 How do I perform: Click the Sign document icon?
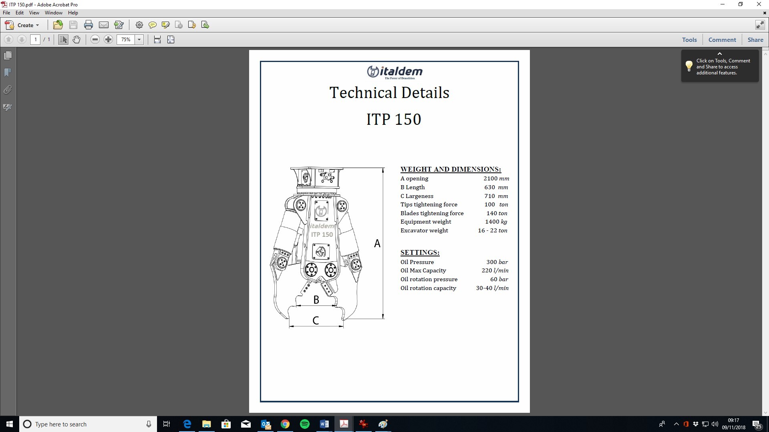click(x=119, y=25)
